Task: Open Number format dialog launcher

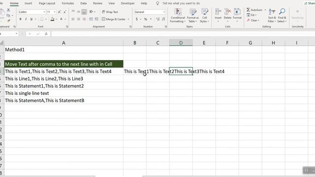Action: [166, 27]
